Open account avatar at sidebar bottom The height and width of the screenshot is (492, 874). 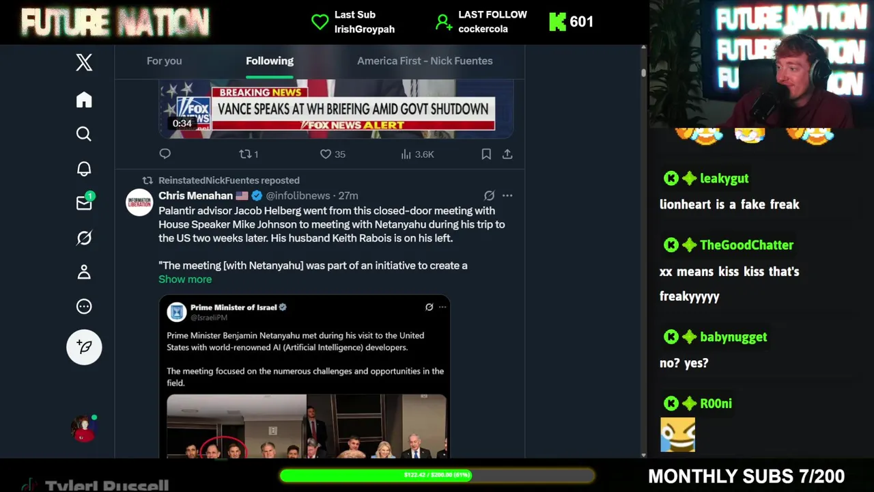pos(84,428)
